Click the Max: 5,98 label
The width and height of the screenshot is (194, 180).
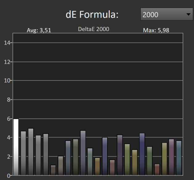pos(156,30)
